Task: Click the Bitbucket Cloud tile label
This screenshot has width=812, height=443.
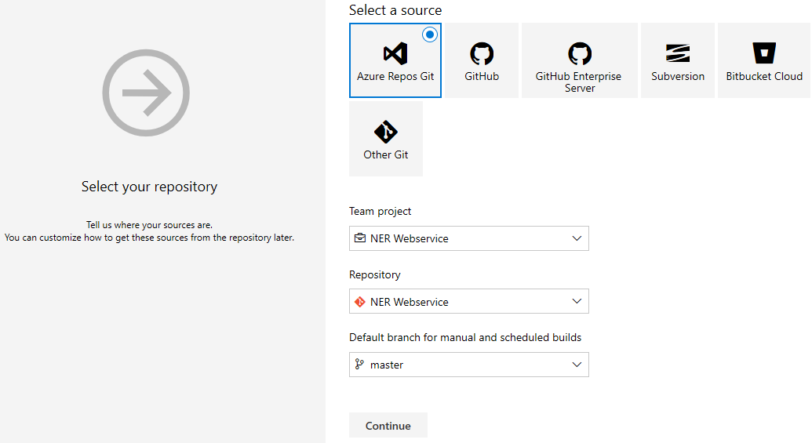Action: 764,77
